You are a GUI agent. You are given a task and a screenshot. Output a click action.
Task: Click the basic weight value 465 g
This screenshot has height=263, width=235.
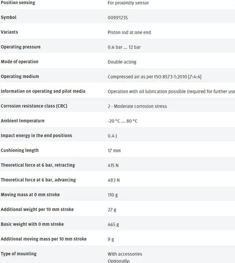[x=113, y=224]
